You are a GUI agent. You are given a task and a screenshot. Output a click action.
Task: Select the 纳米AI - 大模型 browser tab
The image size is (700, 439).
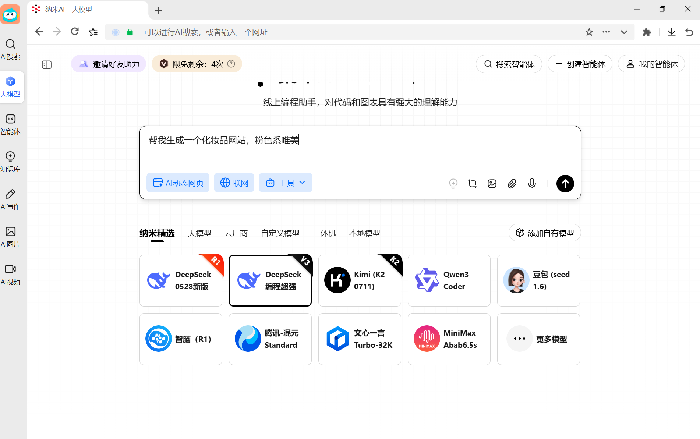point(88,10)
